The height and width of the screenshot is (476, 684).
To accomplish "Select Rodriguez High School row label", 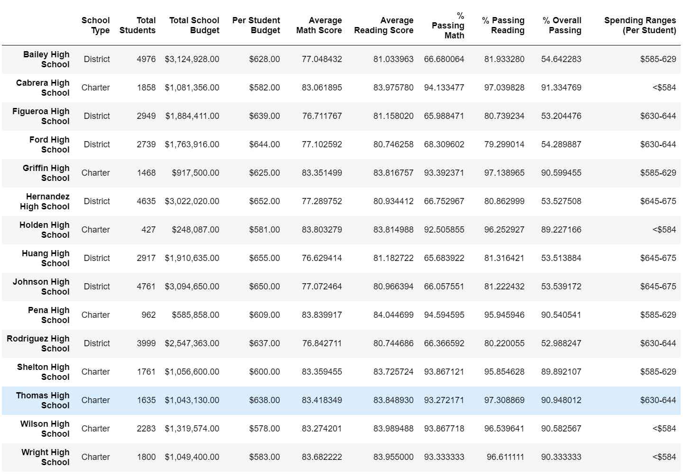I will 38,344.
